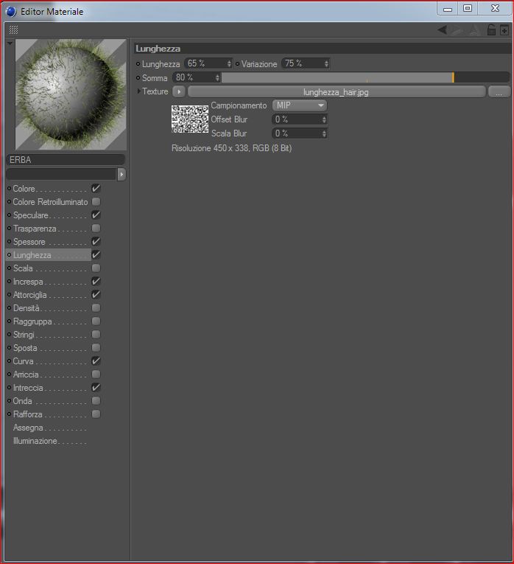
Task: Click the Offset Blur stepper arrows
Action: pos(324,119)
